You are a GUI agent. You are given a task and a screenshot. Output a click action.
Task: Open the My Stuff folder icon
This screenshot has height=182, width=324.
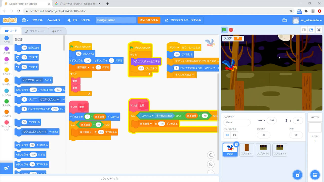click(285, 20)
